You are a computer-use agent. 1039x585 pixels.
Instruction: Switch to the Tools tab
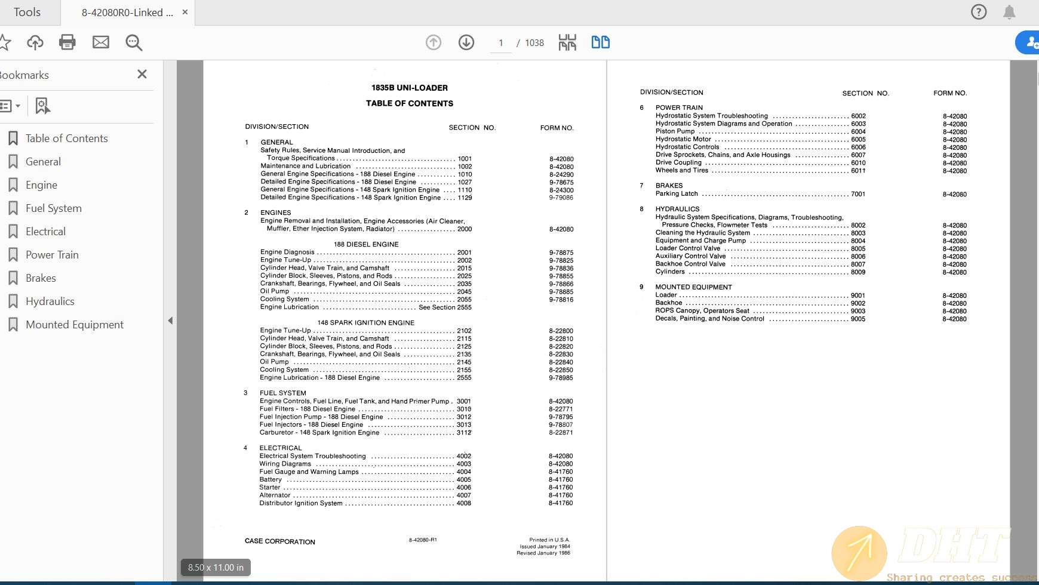27,12
